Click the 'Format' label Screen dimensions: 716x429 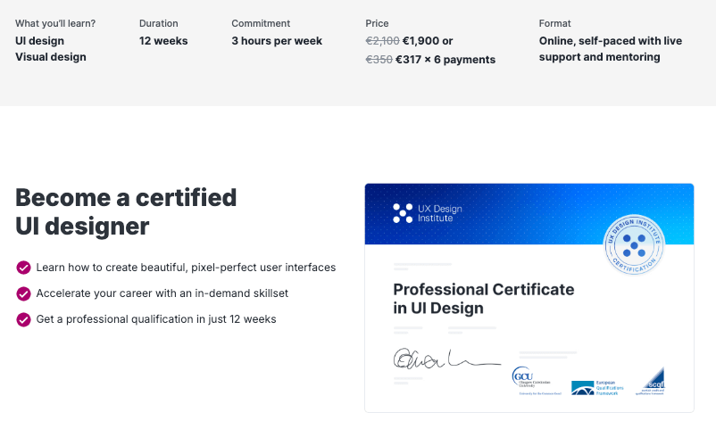click(x=554, y=23)
